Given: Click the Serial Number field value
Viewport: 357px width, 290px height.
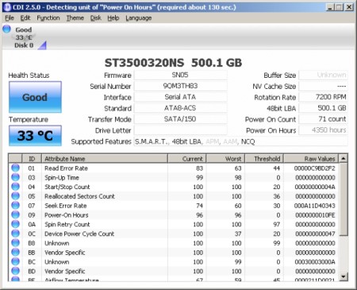Looking at the screenshot, I should click(180, 86).
